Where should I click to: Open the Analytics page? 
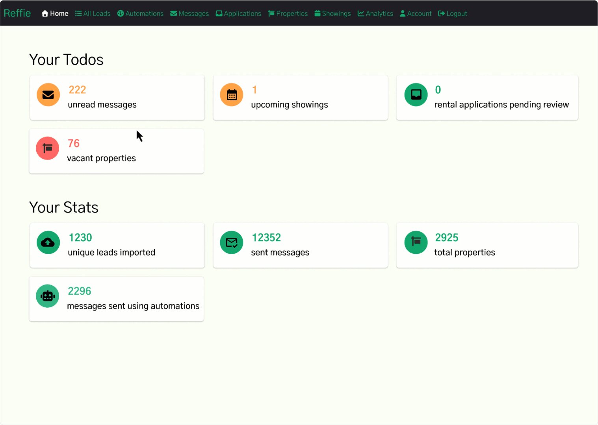click(x=375, y=13)
